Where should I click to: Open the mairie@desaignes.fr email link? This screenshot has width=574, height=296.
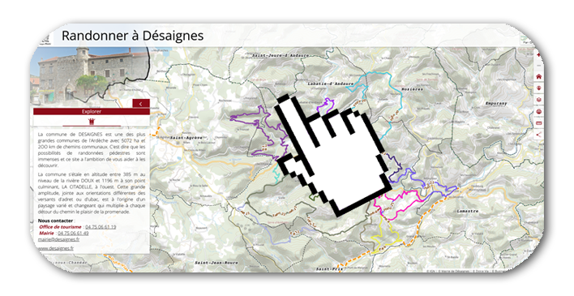click(58, 239)
